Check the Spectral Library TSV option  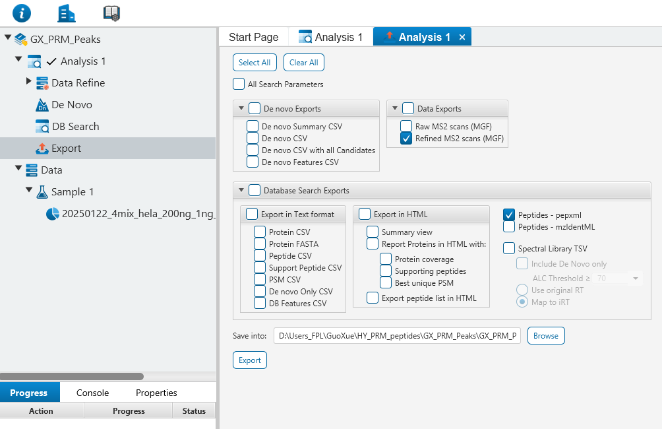point(509,249)
